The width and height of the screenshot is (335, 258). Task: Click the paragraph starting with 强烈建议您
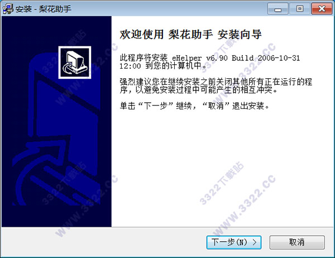pos(216,85)
